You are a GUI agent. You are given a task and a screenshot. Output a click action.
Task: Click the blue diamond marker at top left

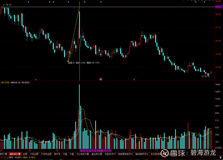29,2
